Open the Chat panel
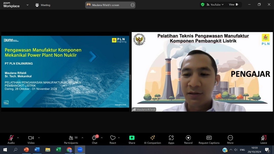274x154 pixels. pos(95,140)
